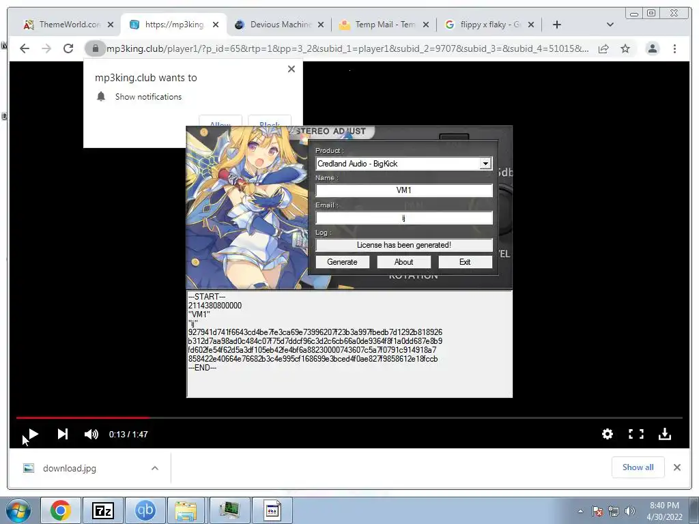Click the Generate button
Screen dimensions: 699x524
[x=343, y=262]
